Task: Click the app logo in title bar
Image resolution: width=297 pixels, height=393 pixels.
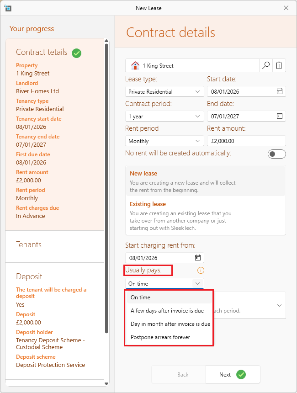Action: [x=8, y=8]
